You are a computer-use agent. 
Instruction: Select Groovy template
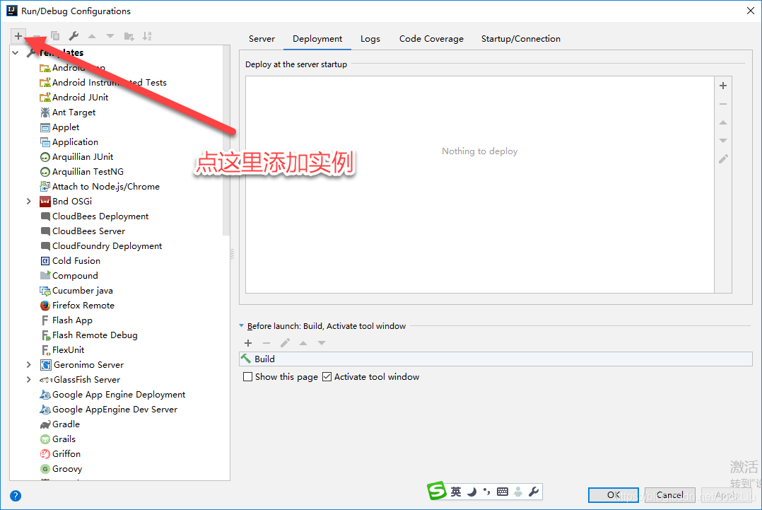(x=61, y=469)
